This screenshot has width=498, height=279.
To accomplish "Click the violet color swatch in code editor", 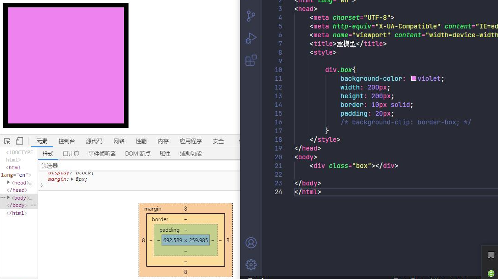I will pyautogui.click(x=414, y=78).
